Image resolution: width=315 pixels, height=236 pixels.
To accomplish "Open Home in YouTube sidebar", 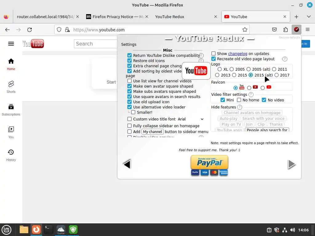I will click(x=11, y=64).
